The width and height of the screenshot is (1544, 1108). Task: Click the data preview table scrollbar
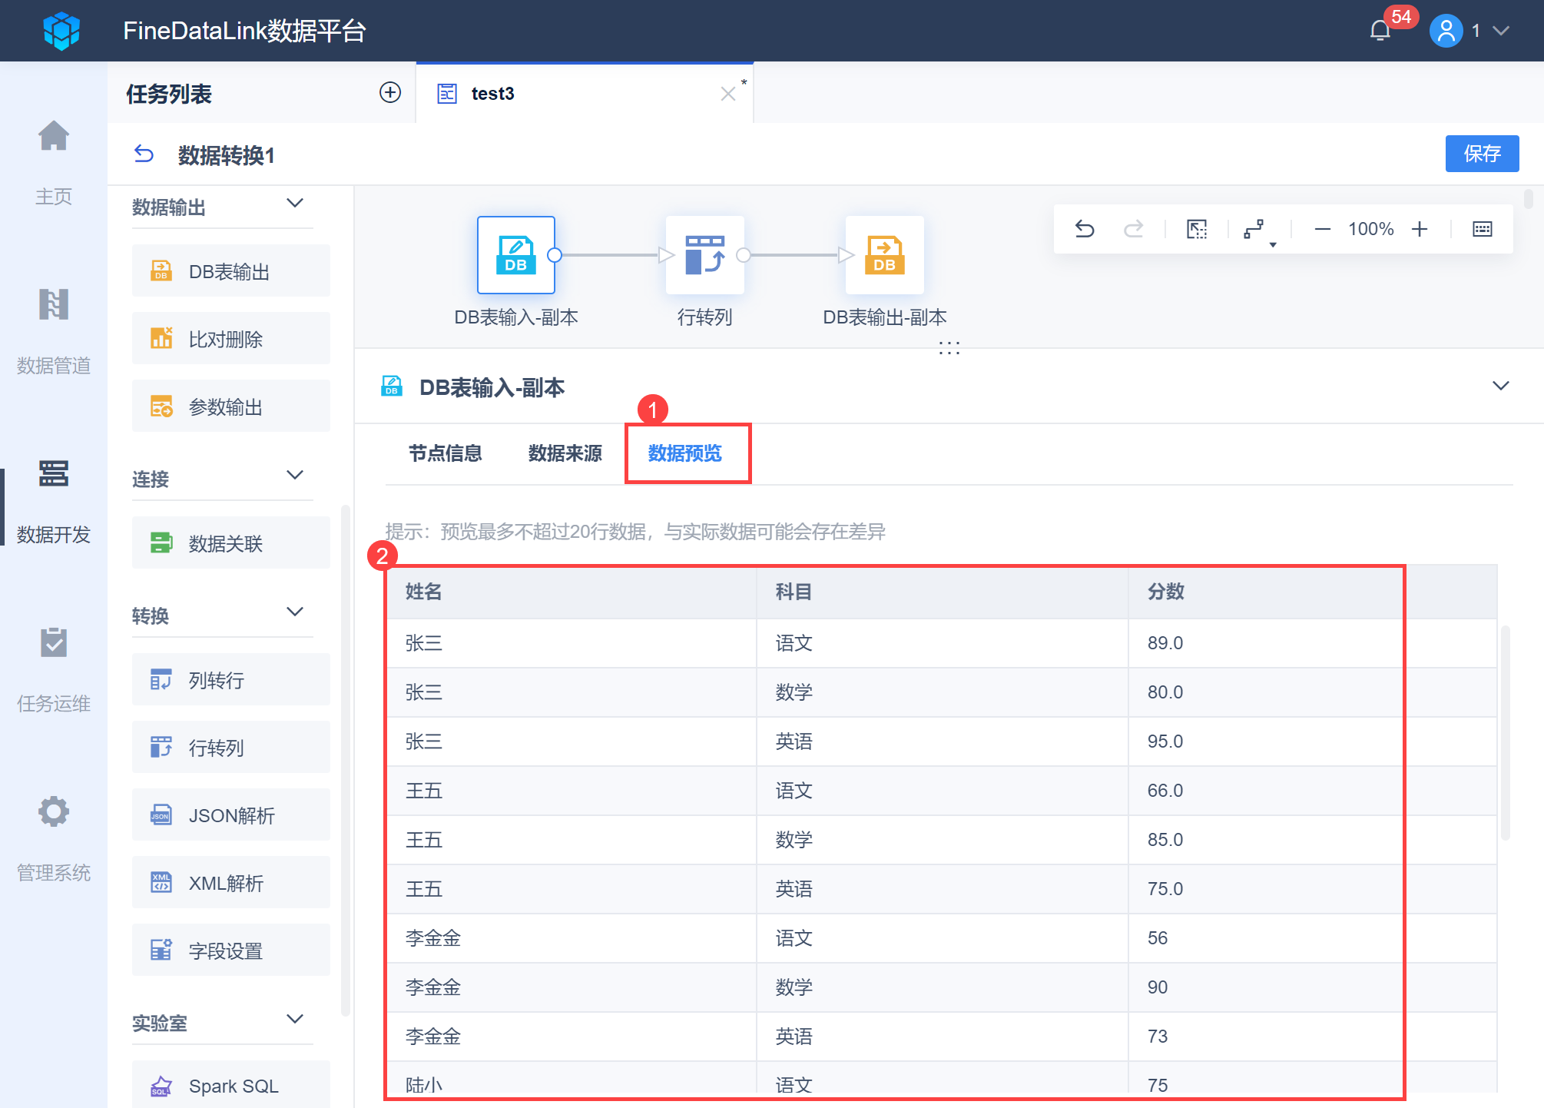1506,732
